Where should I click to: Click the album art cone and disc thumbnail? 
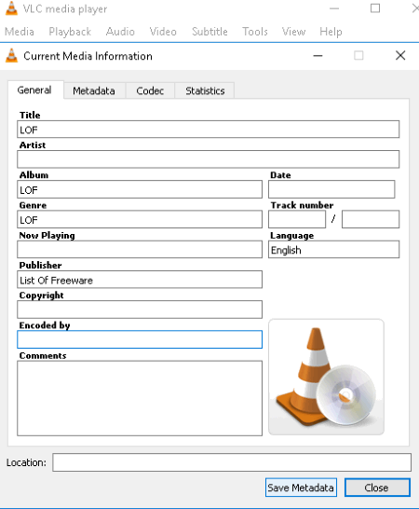pos(326,377)
